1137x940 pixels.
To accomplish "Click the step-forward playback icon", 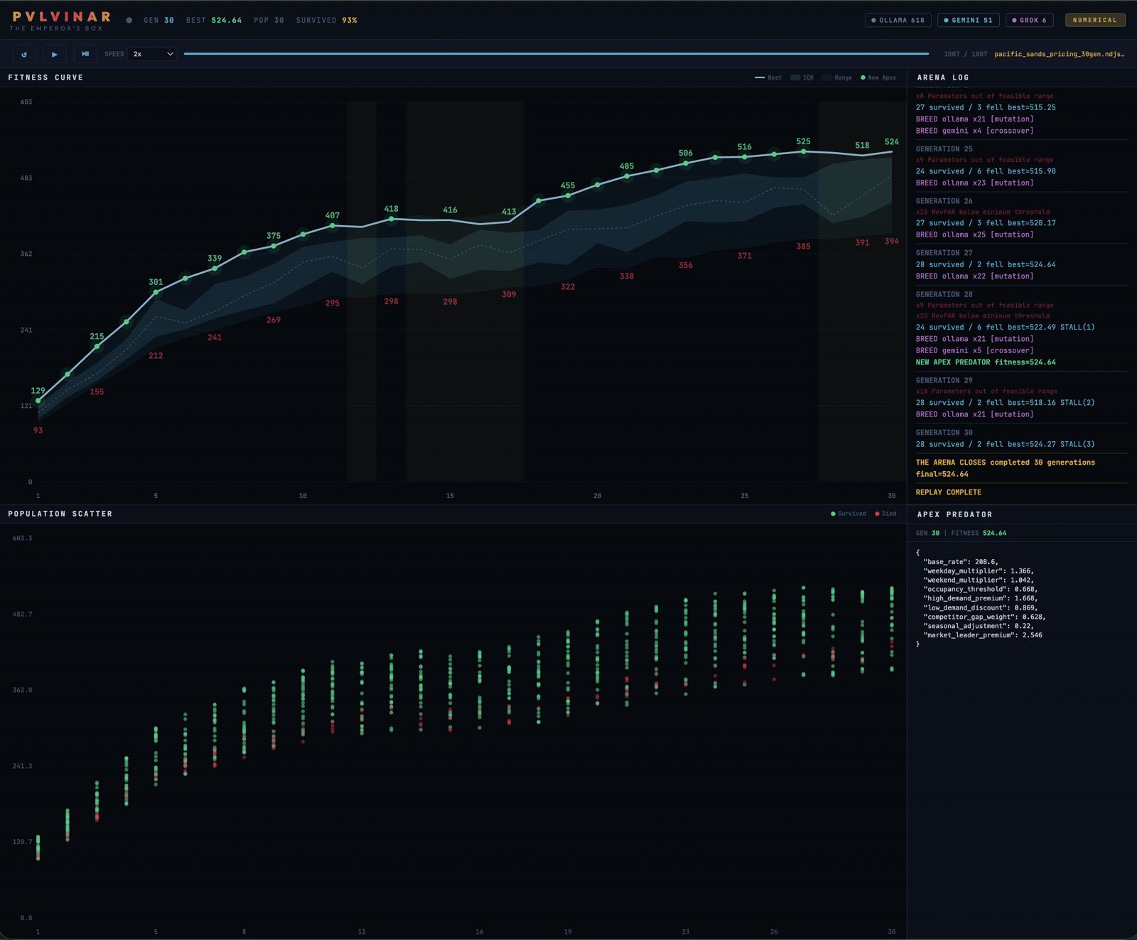I will click(x=85, y=54).
